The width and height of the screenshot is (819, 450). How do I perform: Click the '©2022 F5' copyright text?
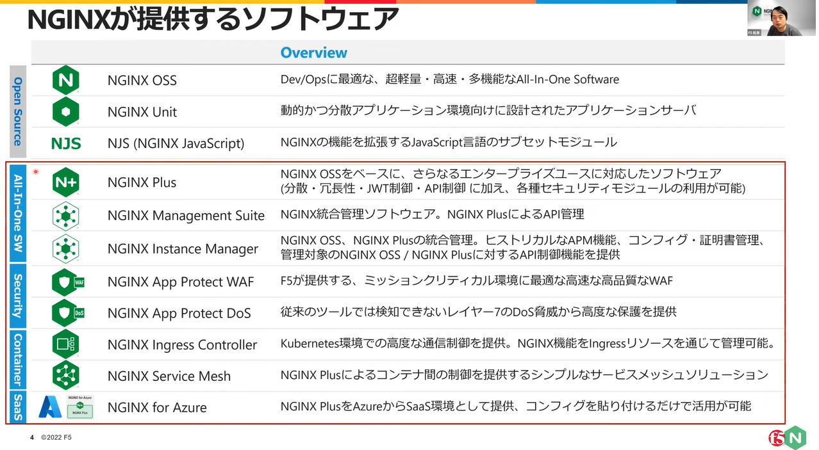(x=56, y=438)
